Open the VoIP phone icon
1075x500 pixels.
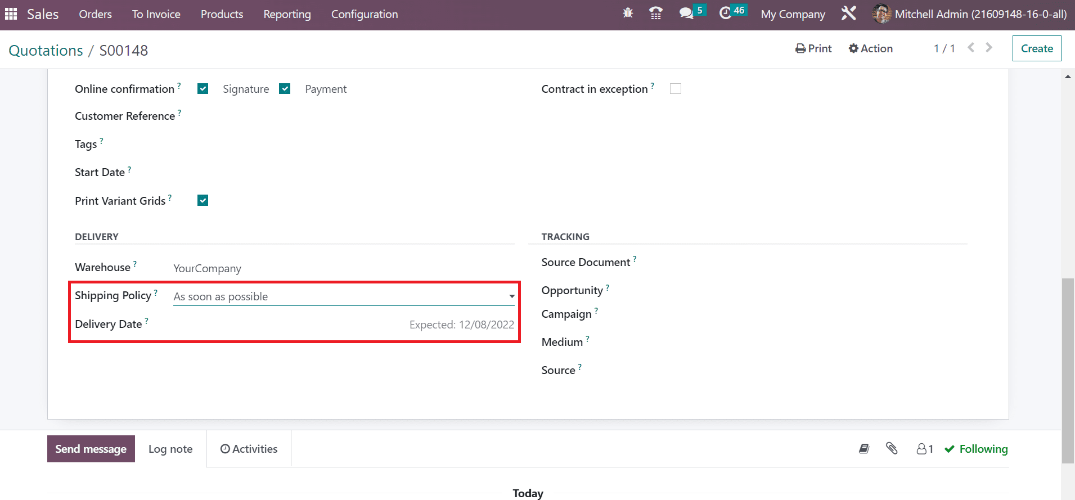[x=656, y=13]
